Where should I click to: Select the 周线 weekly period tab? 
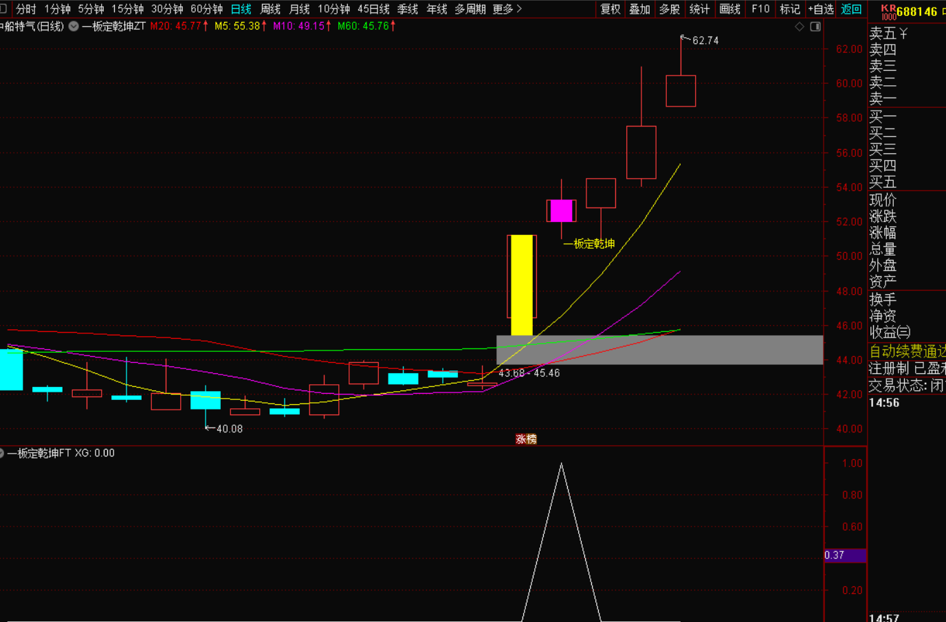[270, 9]
